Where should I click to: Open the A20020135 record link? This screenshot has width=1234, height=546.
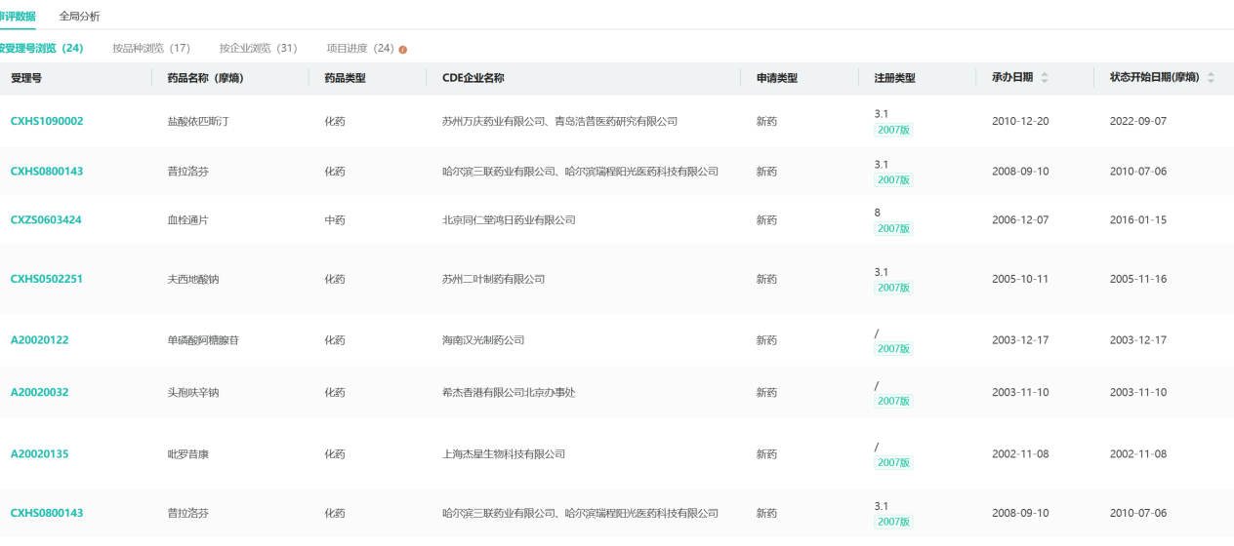tap(39, 454)
